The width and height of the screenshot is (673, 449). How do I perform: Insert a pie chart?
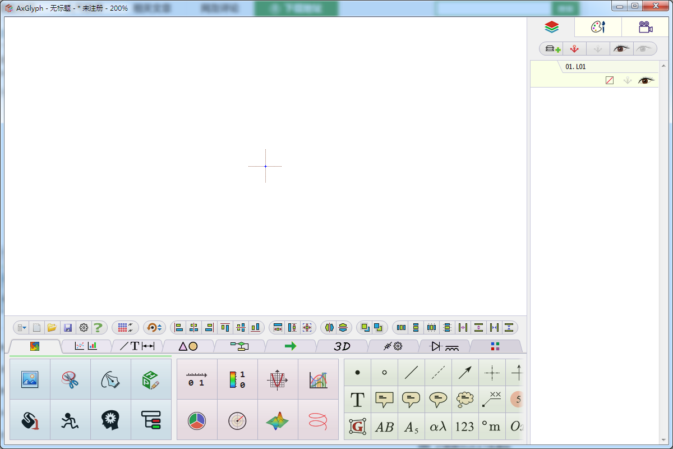pos(197,420)
